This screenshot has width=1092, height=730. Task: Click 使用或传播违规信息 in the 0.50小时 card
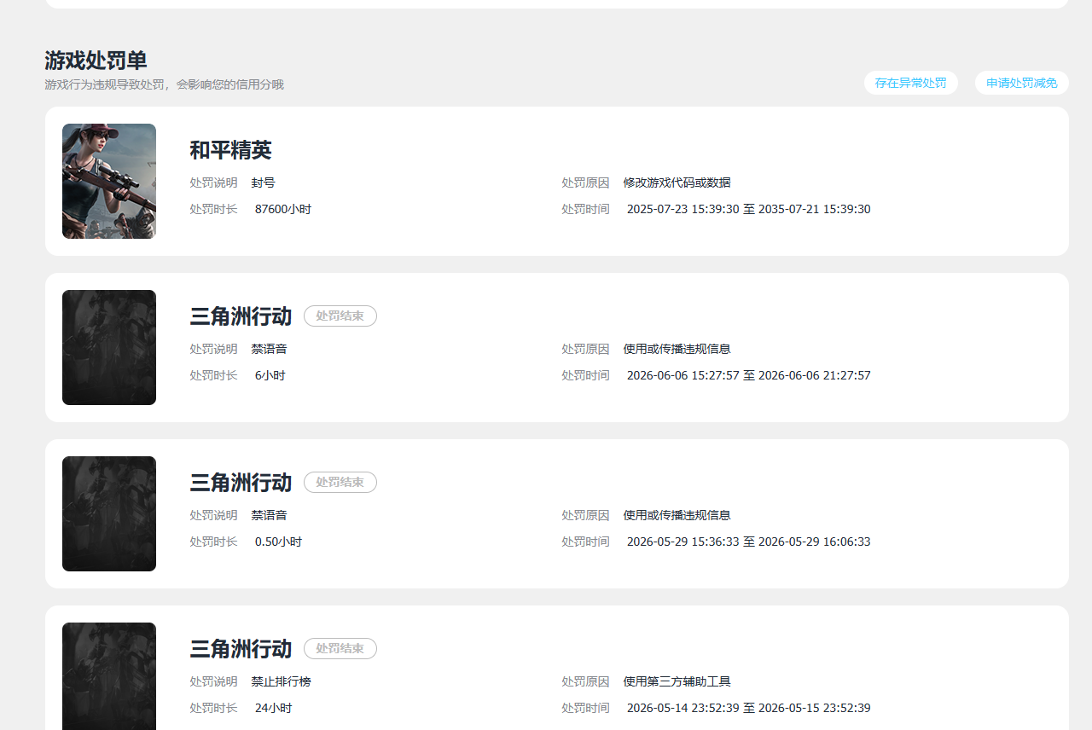(x=677, y=515)
